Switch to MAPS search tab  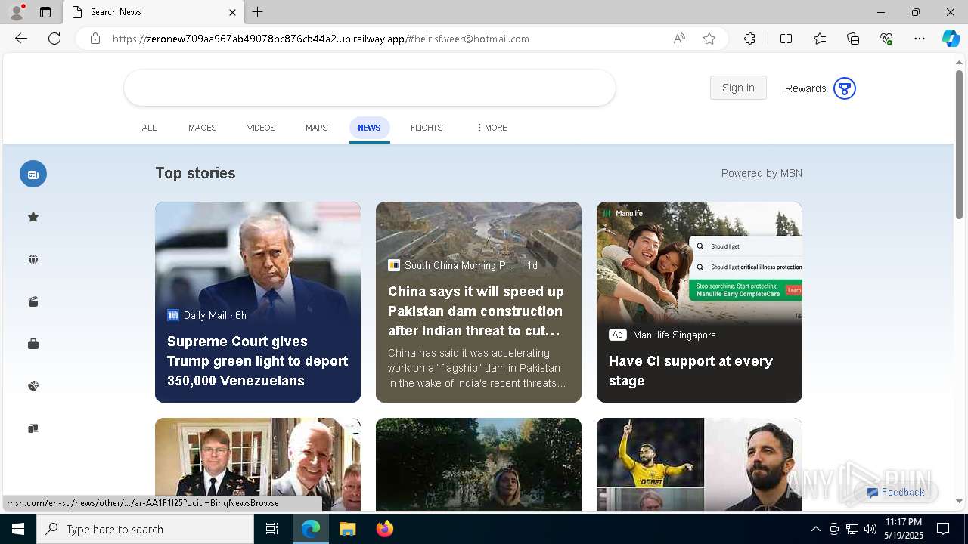click(x=317, y=128)
